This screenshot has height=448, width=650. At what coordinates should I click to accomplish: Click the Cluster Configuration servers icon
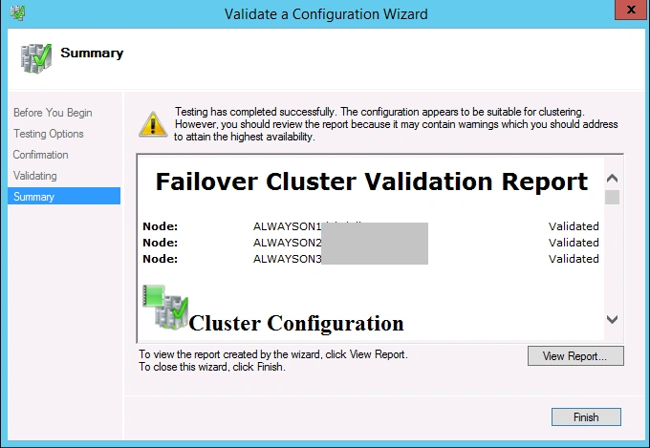pos(165,307)
